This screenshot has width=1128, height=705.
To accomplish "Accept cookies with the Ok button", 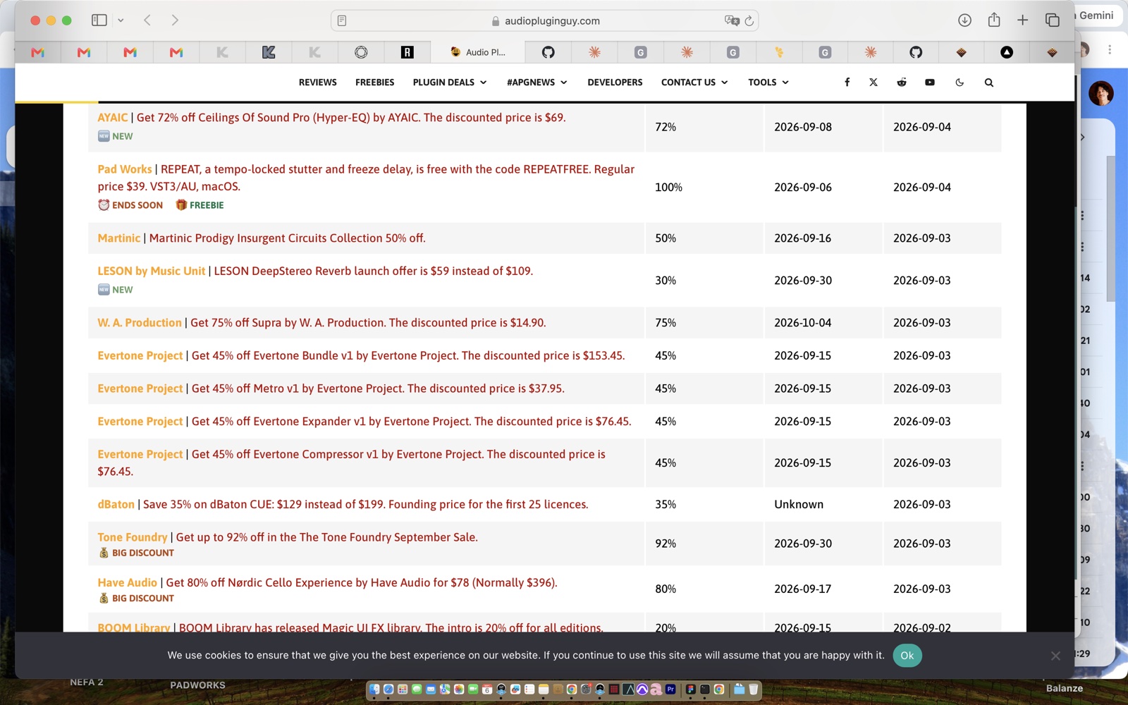I will coord(907,656).
